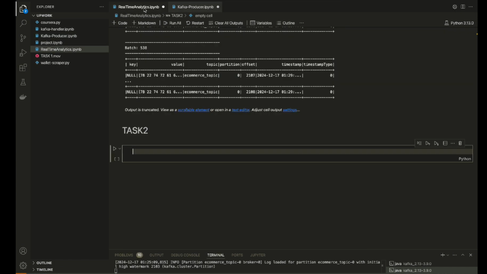
Task: Open the notebook Outline button
Action: click(286, 23)
